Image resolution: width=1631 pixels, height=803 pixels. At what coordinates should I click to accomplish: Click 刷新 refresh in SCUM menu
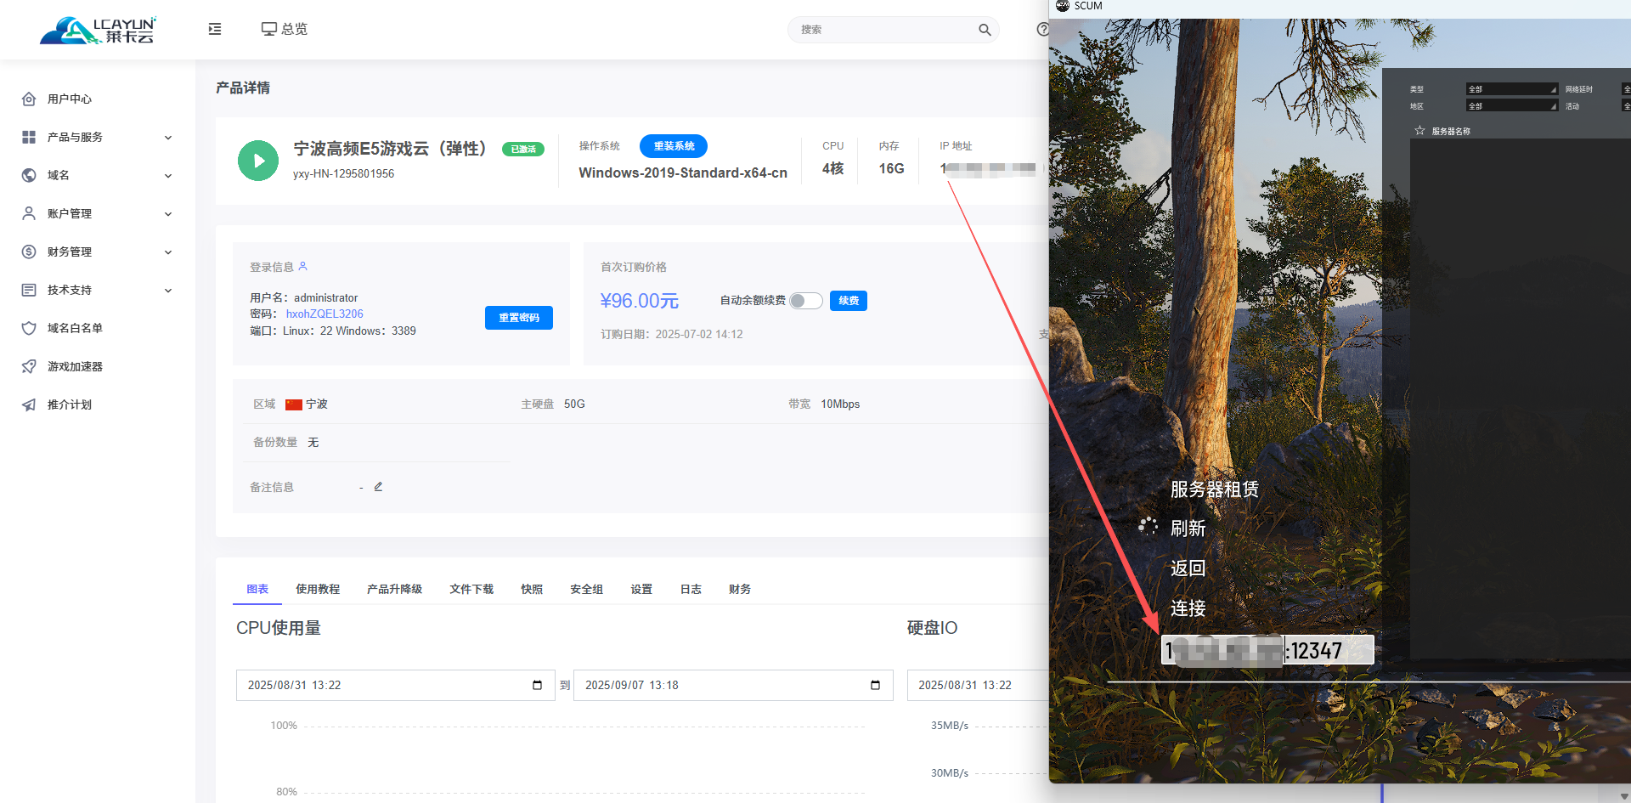click(x=1188, y=529)
